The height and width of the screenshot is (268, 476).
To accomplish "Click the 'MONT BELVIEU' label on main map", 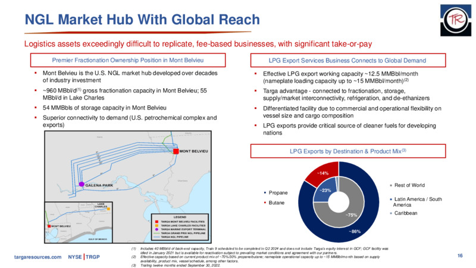I will (194, 151).
